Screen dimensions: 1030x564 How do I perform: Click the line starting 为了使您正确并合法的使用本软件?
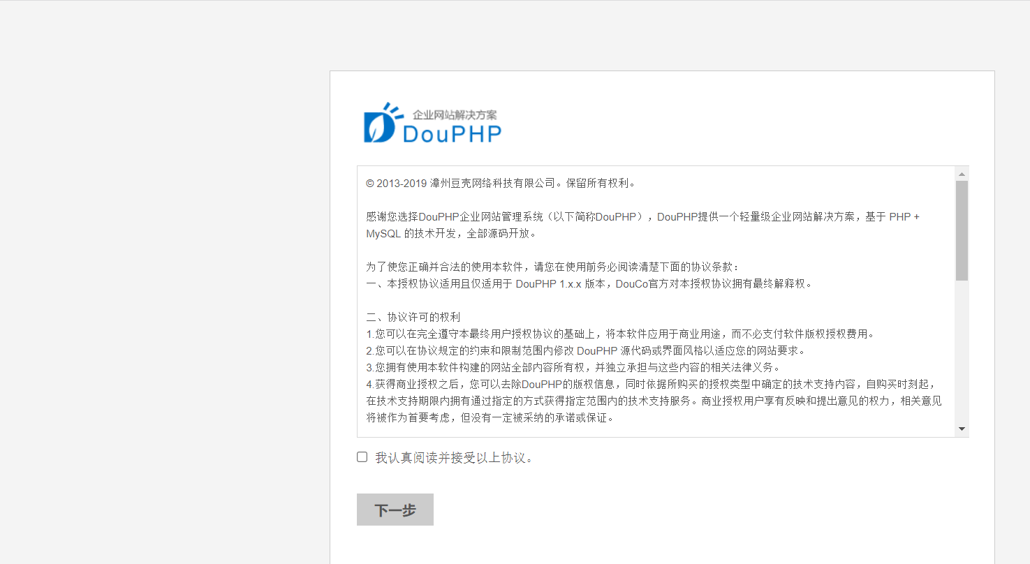[552, 267]
